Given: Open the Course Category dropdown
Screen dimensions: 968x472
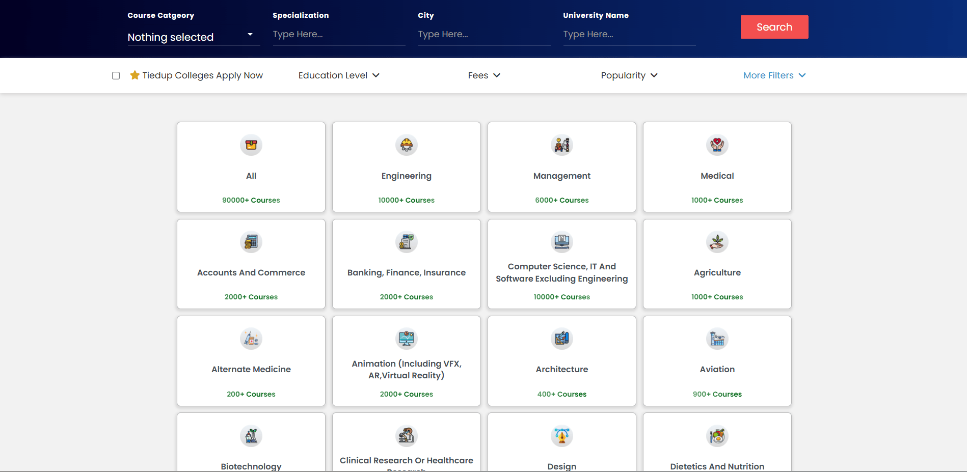Looking at the screenshot, I should [194, 37].
